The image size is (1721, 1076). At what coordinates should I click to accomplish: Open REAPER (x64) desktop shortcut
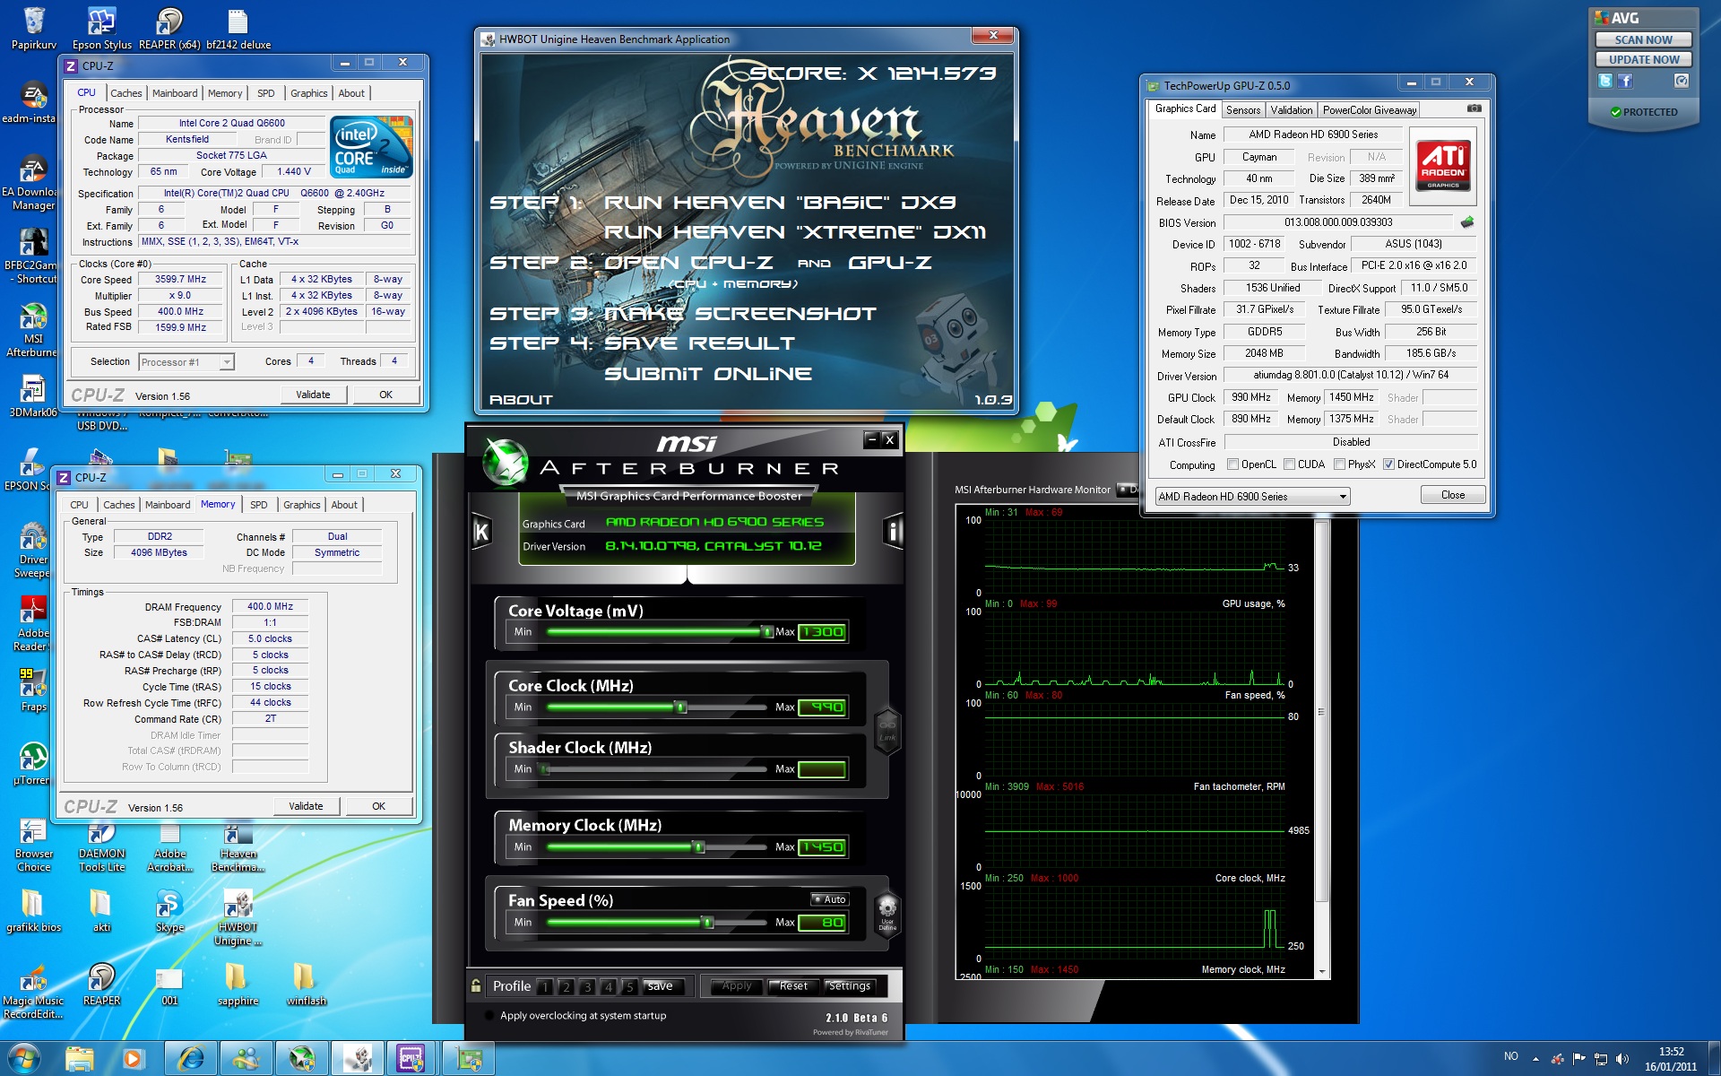pyautogui.click(x=169, y=27)
